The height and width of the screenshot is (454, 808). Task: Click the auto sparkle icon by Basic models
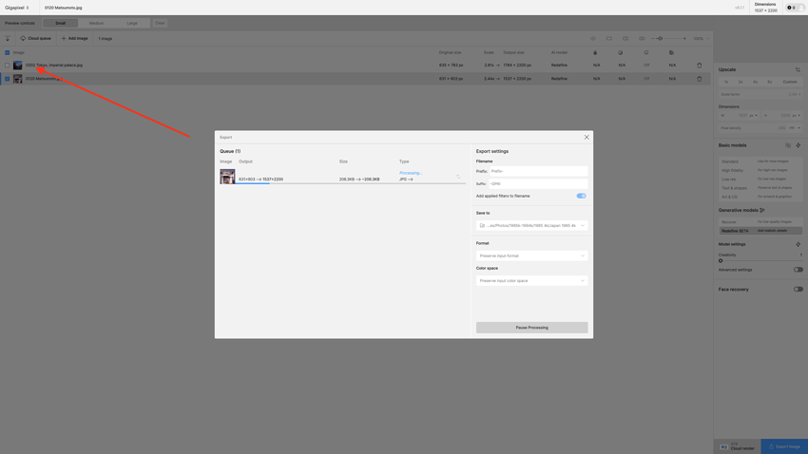[798, 145]
